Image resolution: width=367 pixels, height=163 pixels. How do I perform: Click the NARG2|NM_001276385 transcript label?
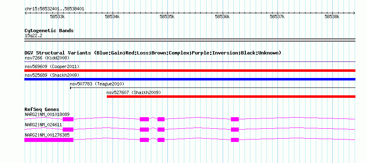click(x=47, y=135)
